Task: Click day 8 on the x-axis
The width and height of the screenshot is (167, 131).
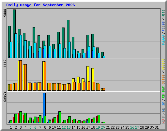Action: tap(45, 127)
